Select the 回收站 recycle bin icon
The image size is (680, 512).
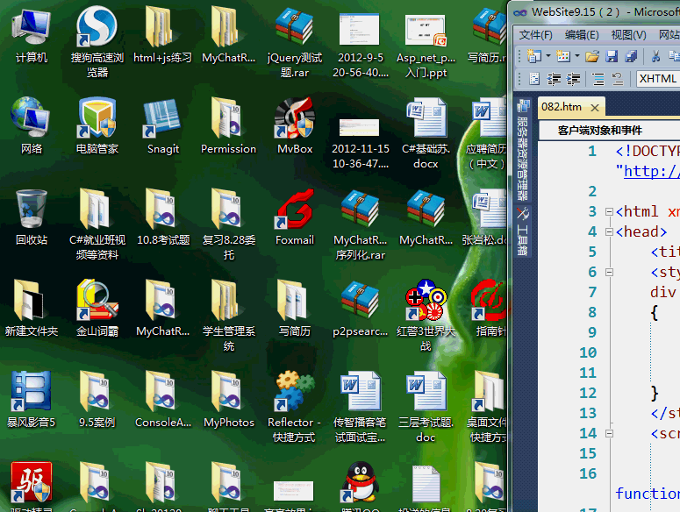tap(32, 213)
